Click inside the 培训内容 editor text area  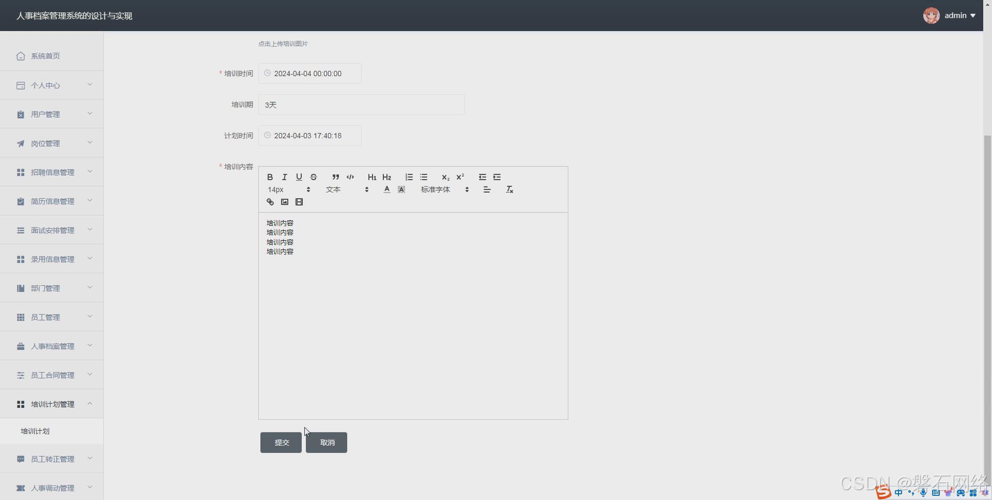click(413, 316)
